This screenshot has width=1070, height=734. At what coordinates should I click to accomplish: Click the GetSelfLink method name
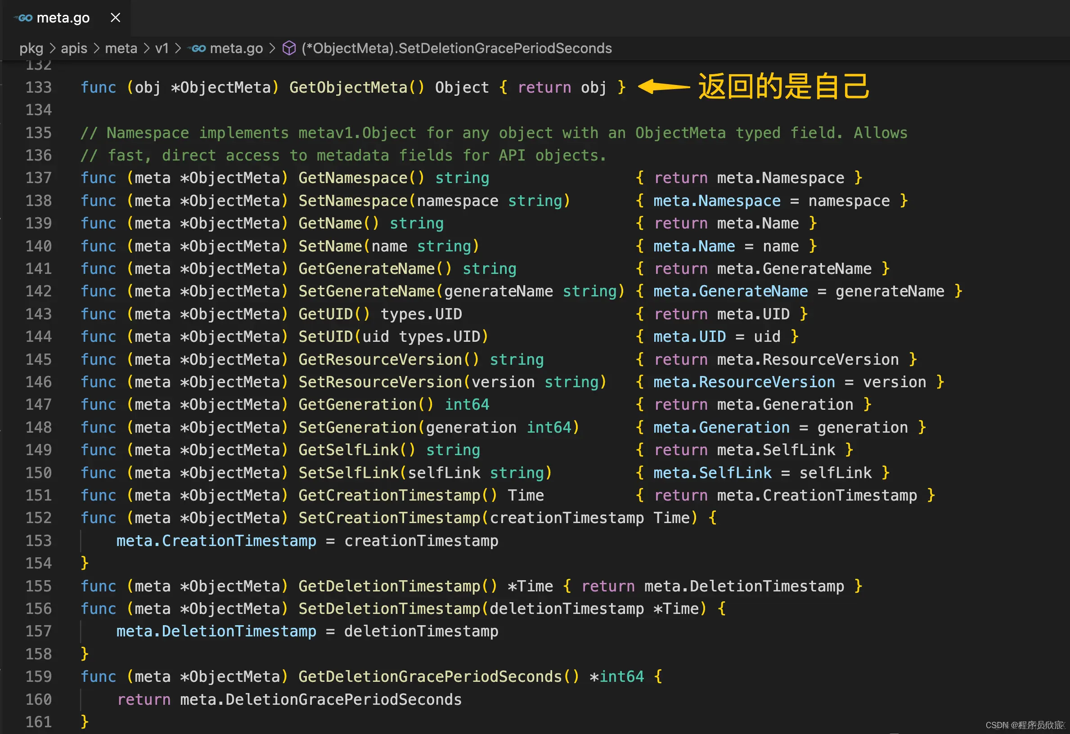348,450
